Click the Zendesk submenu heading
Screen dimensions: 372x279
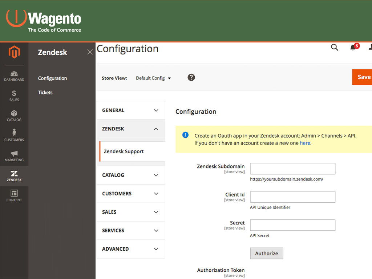(x=52, y=52)
